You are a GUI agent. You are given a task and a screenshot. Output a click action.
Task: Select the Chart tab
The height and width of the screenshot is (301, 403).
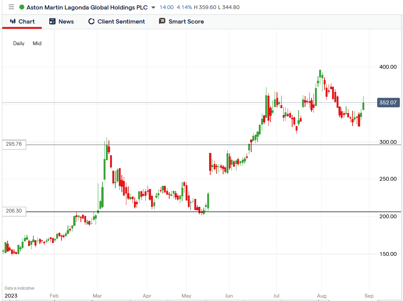22,22
